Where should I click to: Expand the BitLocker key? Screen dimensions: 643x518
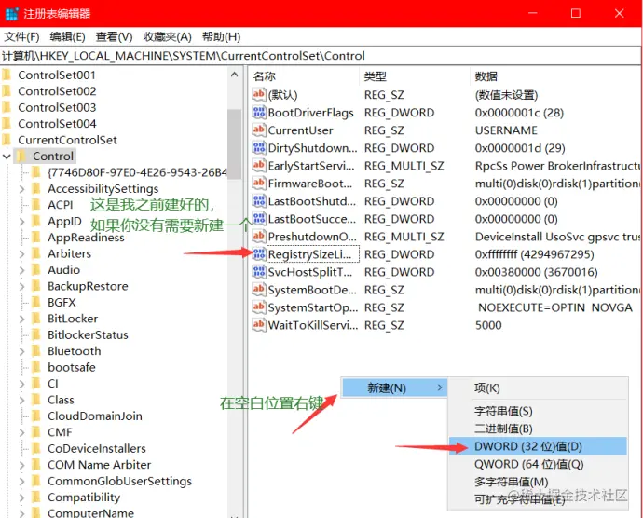(x=21, y=319)
